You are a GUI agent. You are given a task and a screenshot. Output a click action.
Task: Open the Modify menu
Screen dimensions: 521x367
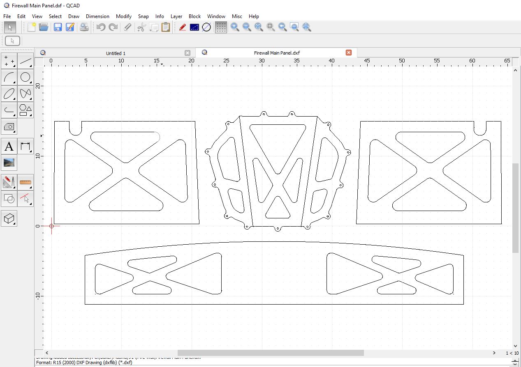(123, 16)
